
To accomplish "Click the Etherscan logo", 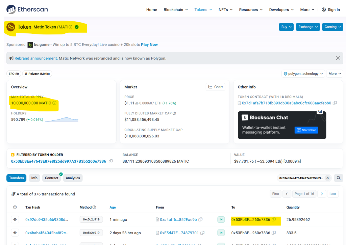I will [x=27, y=9].
